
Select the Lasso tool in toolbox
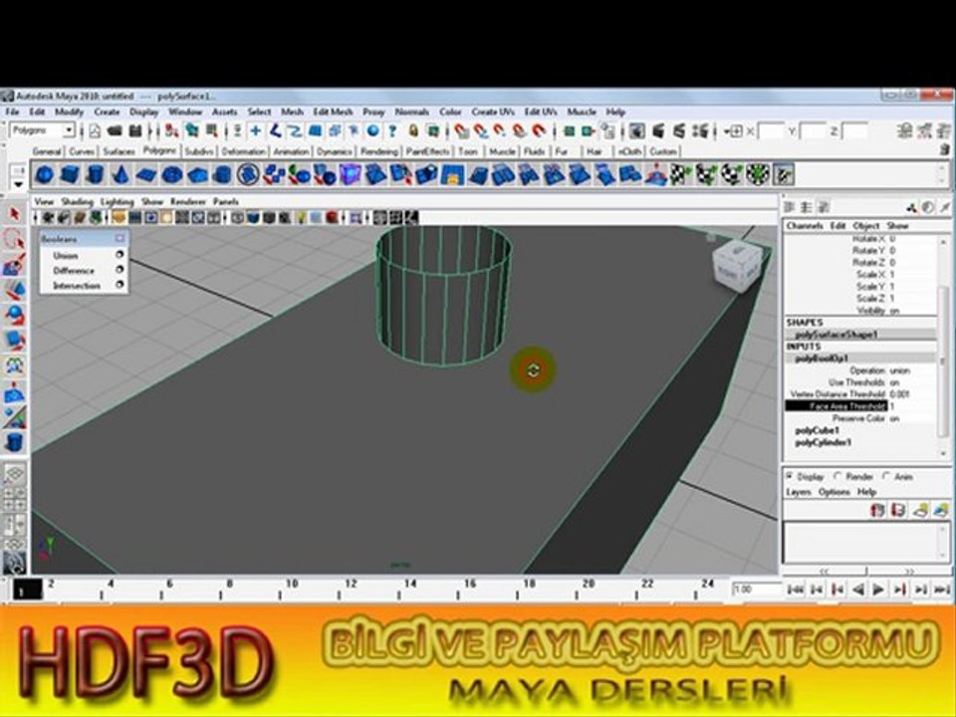tap(15, 240)
